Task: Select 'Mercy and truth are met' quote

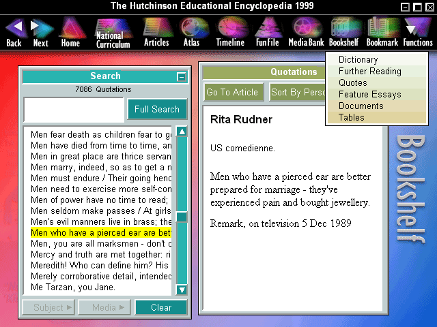Action: 101,254
